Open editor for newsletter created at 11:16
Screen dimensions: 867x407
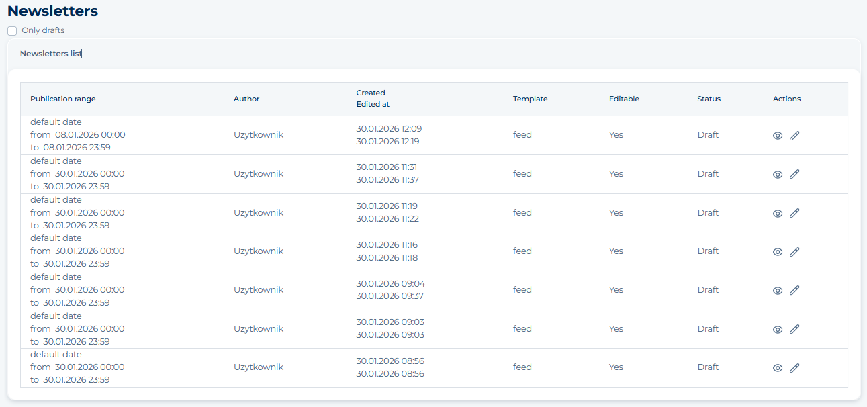(x=794, y=252)
